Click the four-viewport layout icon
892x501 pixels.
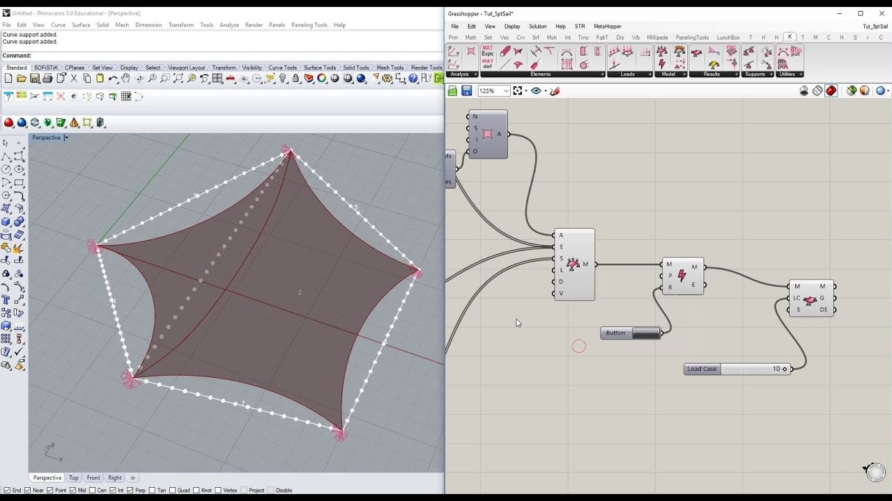click(217, 78)
